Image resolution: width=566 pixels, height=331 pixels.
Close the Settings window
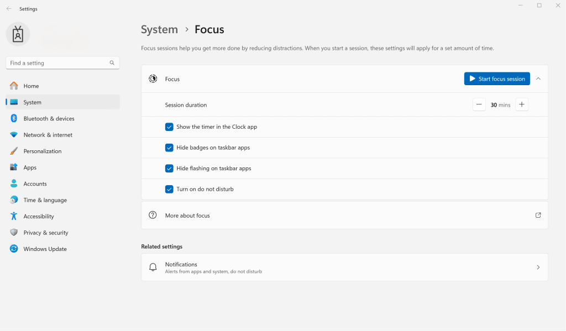(558, 6)
